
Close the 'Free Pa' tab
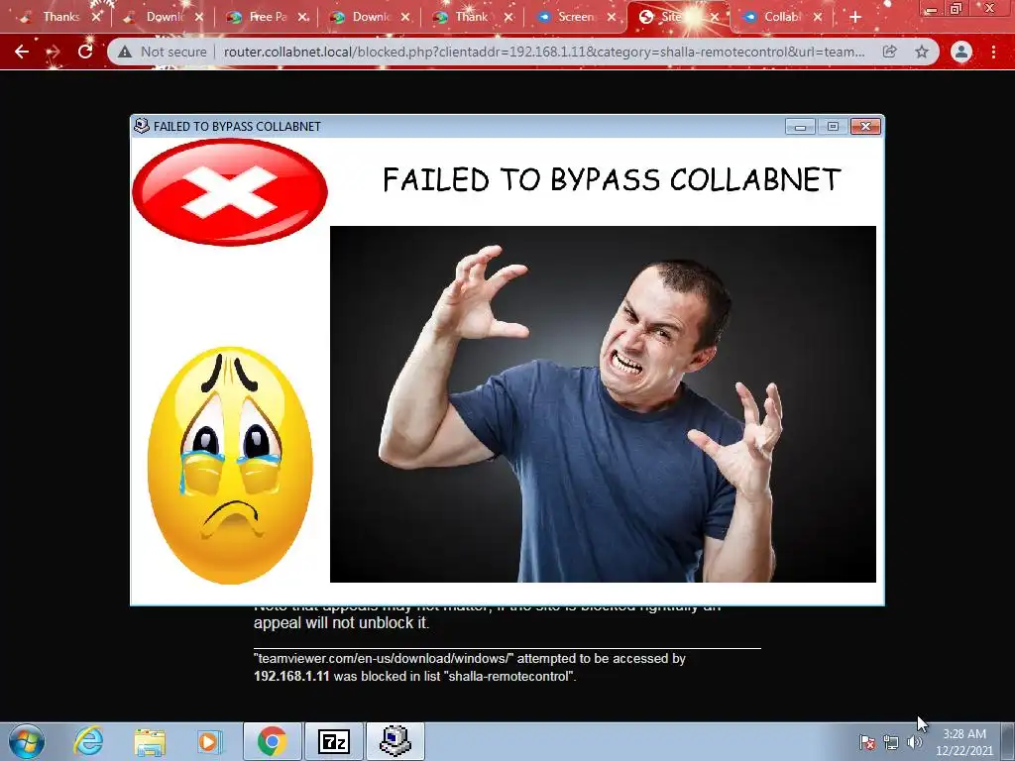click(x=302, y=18)
